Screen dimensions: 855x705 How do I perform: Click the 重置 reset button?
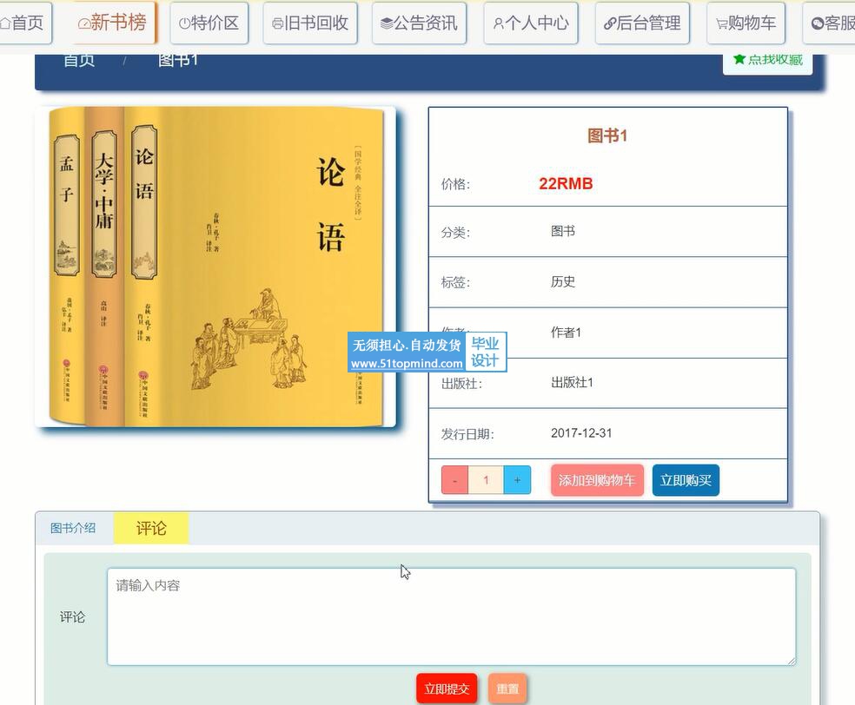click(507, 689)
